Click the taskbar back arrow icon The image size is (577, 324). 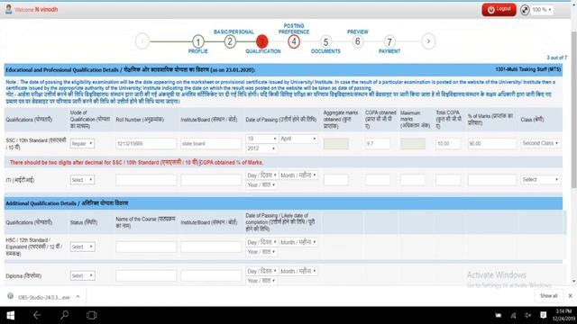click(37, 315)
